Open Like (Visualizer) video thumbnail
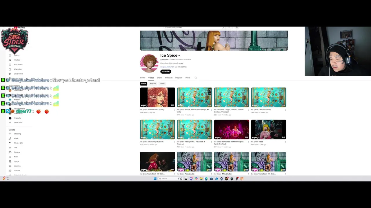This screenshot has width=371, height=208. pos(269,97)
